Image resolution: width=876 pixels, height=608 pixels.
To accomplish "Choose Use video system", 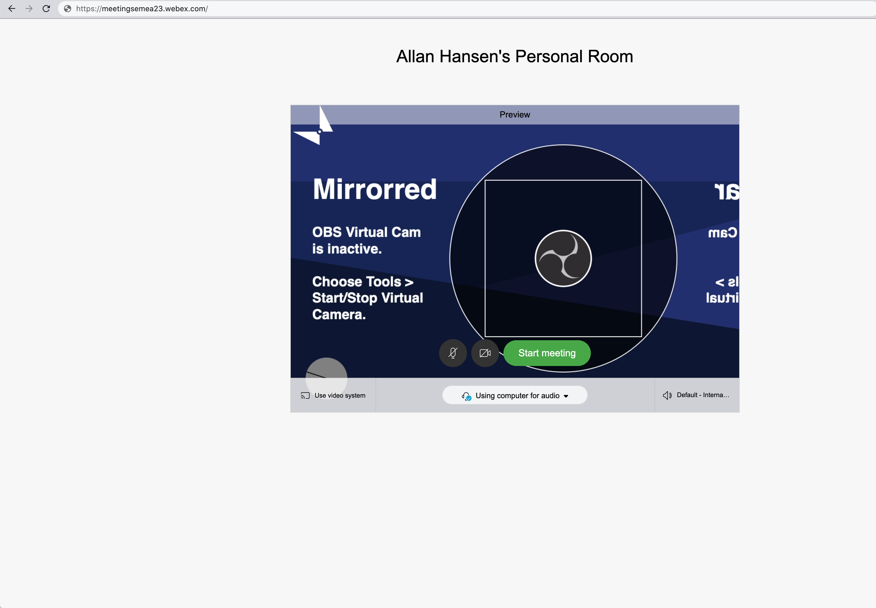I will point(333,395).
